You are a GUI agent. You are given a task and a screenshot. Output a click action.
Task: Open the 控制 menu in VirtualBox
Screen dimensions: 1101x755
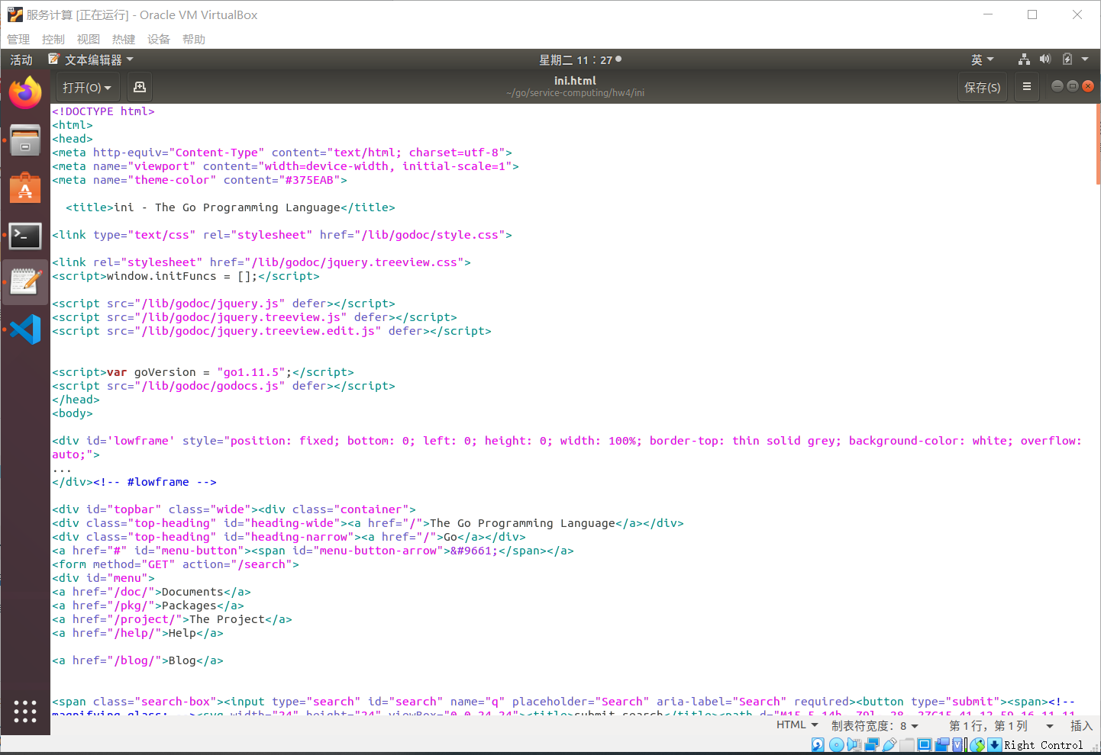coord(53,39)
